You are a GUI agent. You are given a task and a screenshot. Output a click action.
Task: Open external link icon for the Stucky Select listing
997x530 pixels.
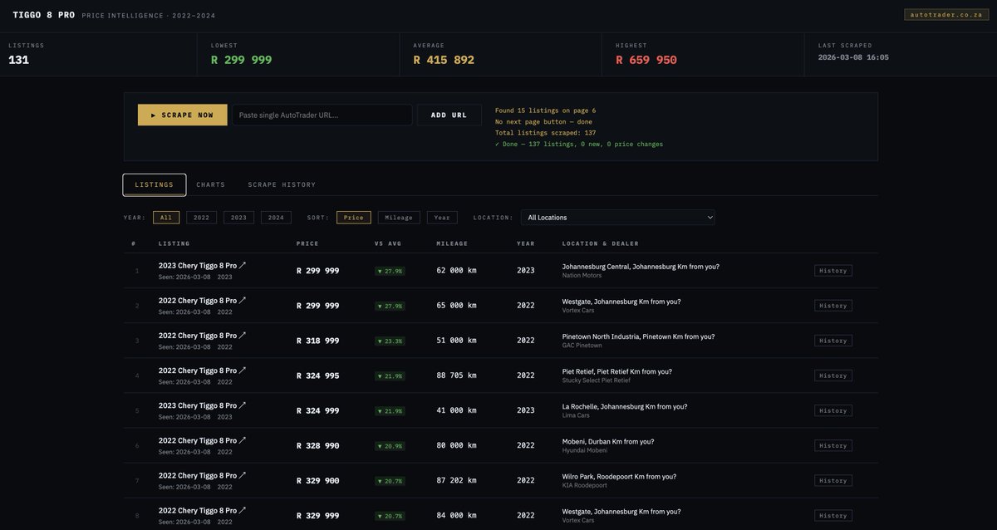[x=243, y=371]
